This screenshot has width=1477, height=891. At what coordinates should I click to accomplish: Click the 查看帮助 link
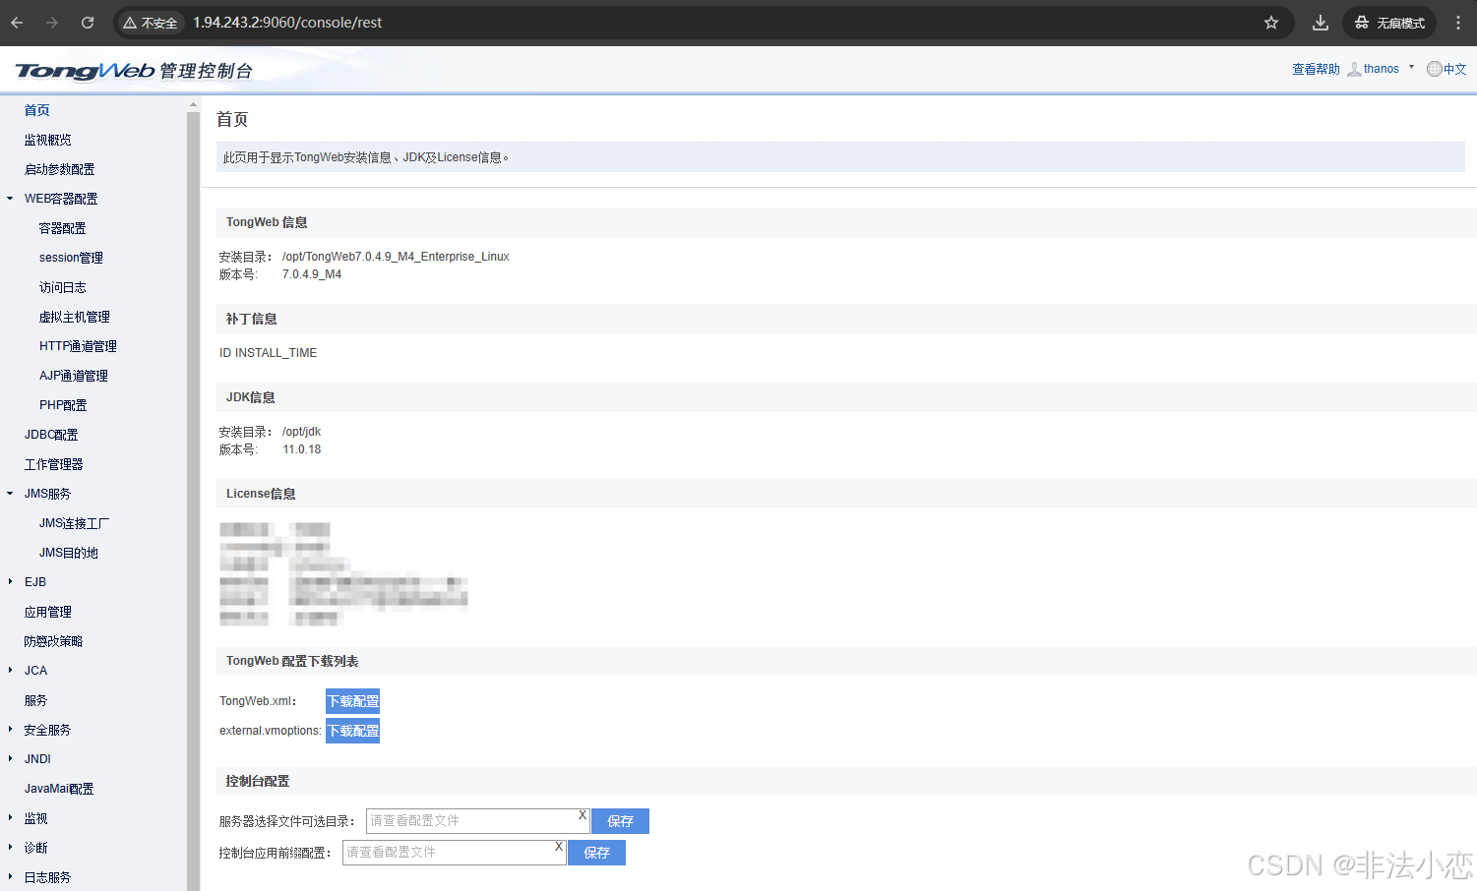(1316, 69)
